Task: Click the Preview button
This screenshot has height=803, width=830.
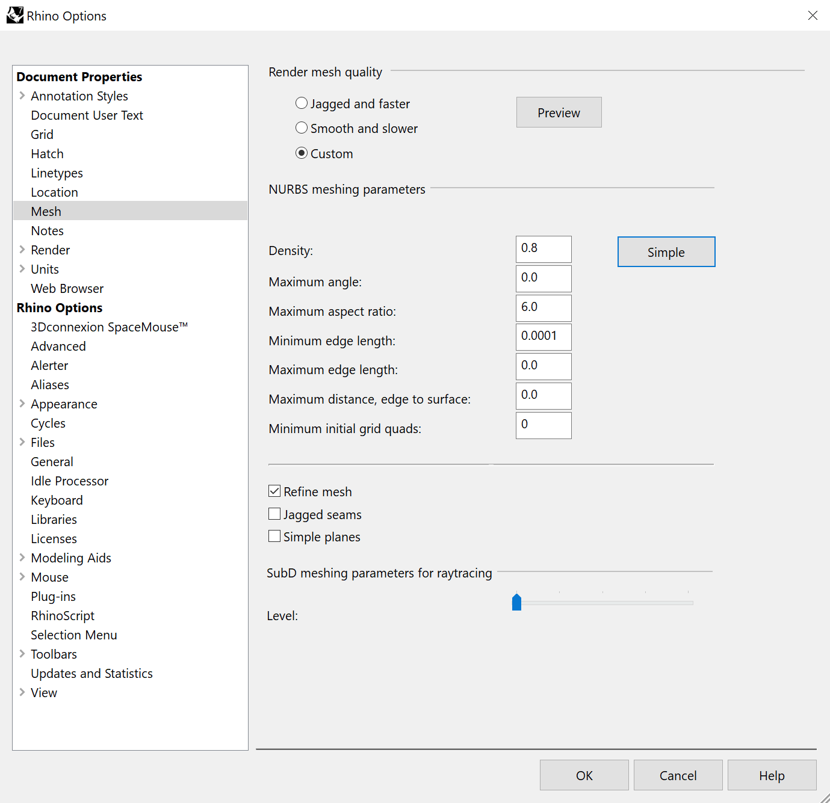Action: [x=559, y=112]
